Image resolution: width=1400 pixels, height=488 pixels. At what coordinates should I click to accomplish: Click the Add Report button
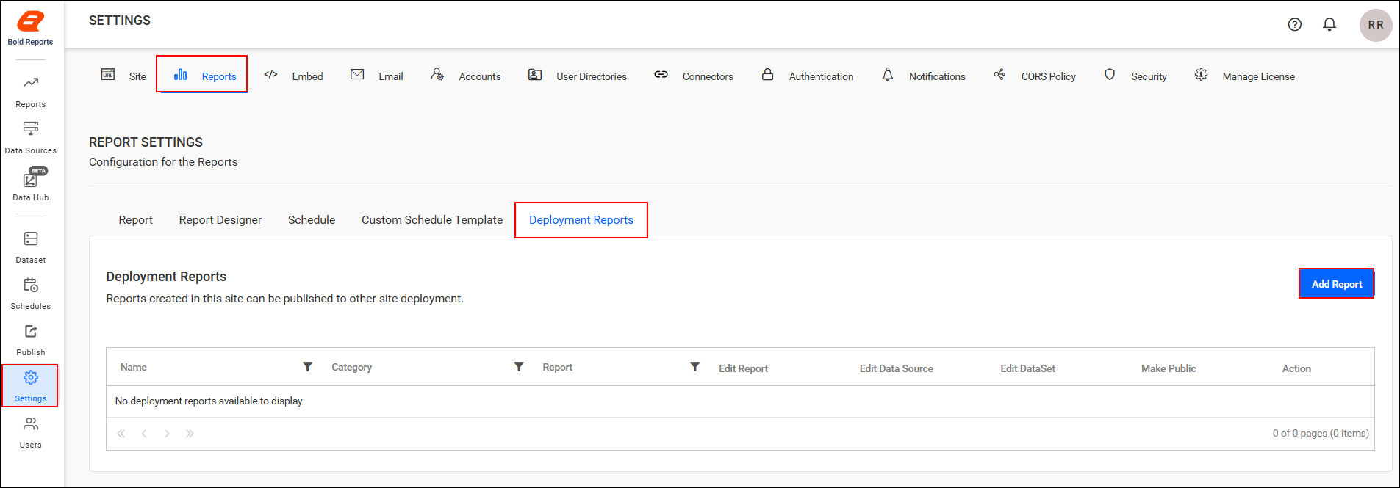[x=1337, y=284]
